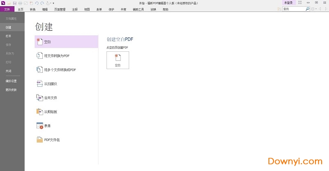329x171 pixels.
Task: Click the 空白 button under 创建空白PDF
Action: [118, 60]
